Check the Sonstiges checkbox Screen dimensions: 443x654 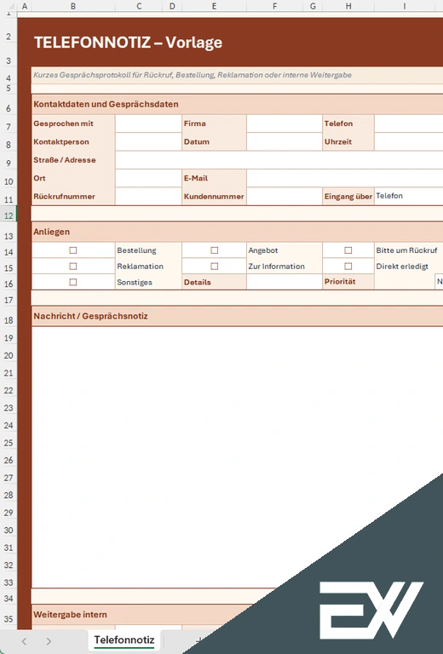click(x=73, y=282)
